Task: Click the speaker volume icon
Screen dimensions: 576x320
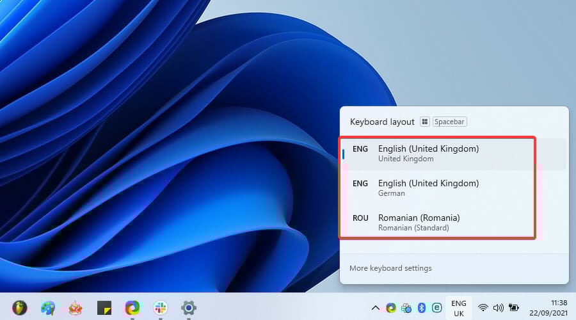Action: coord(498,308)
